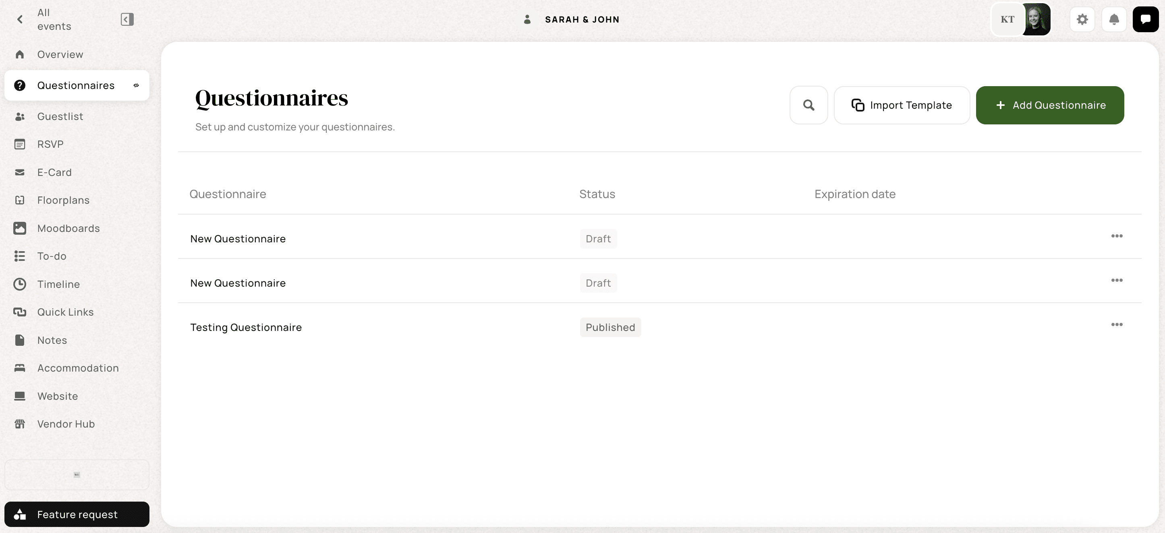Open the Floorplans sidebar icon

tap(19, 200)
